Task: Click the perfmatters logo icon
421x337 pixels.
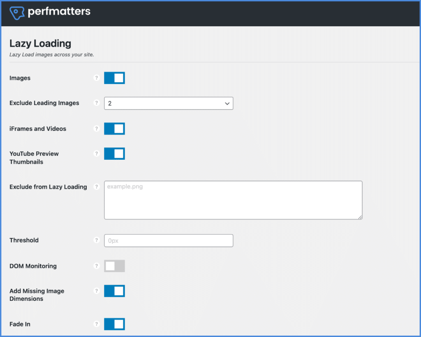Action: [x=17, y=13]
